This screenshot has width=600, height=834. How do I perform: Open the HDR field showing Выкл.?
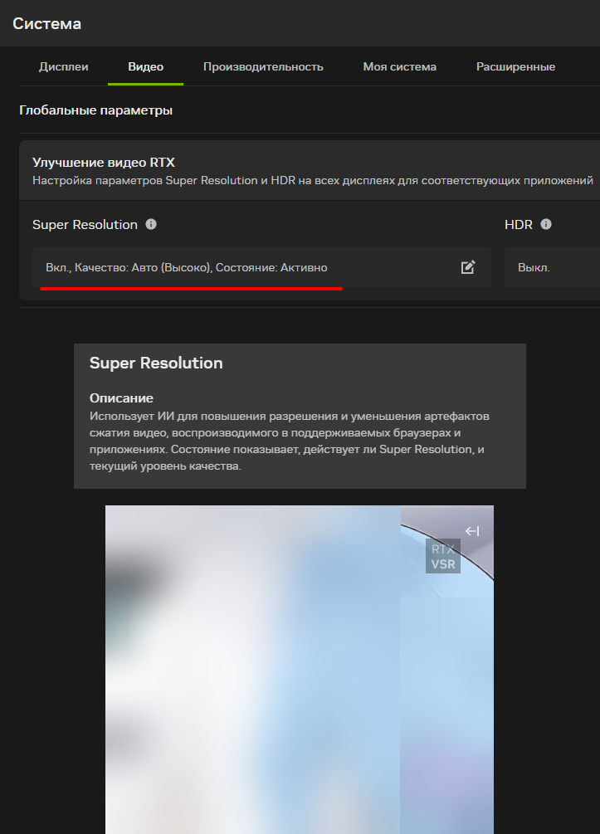point(552,267)
